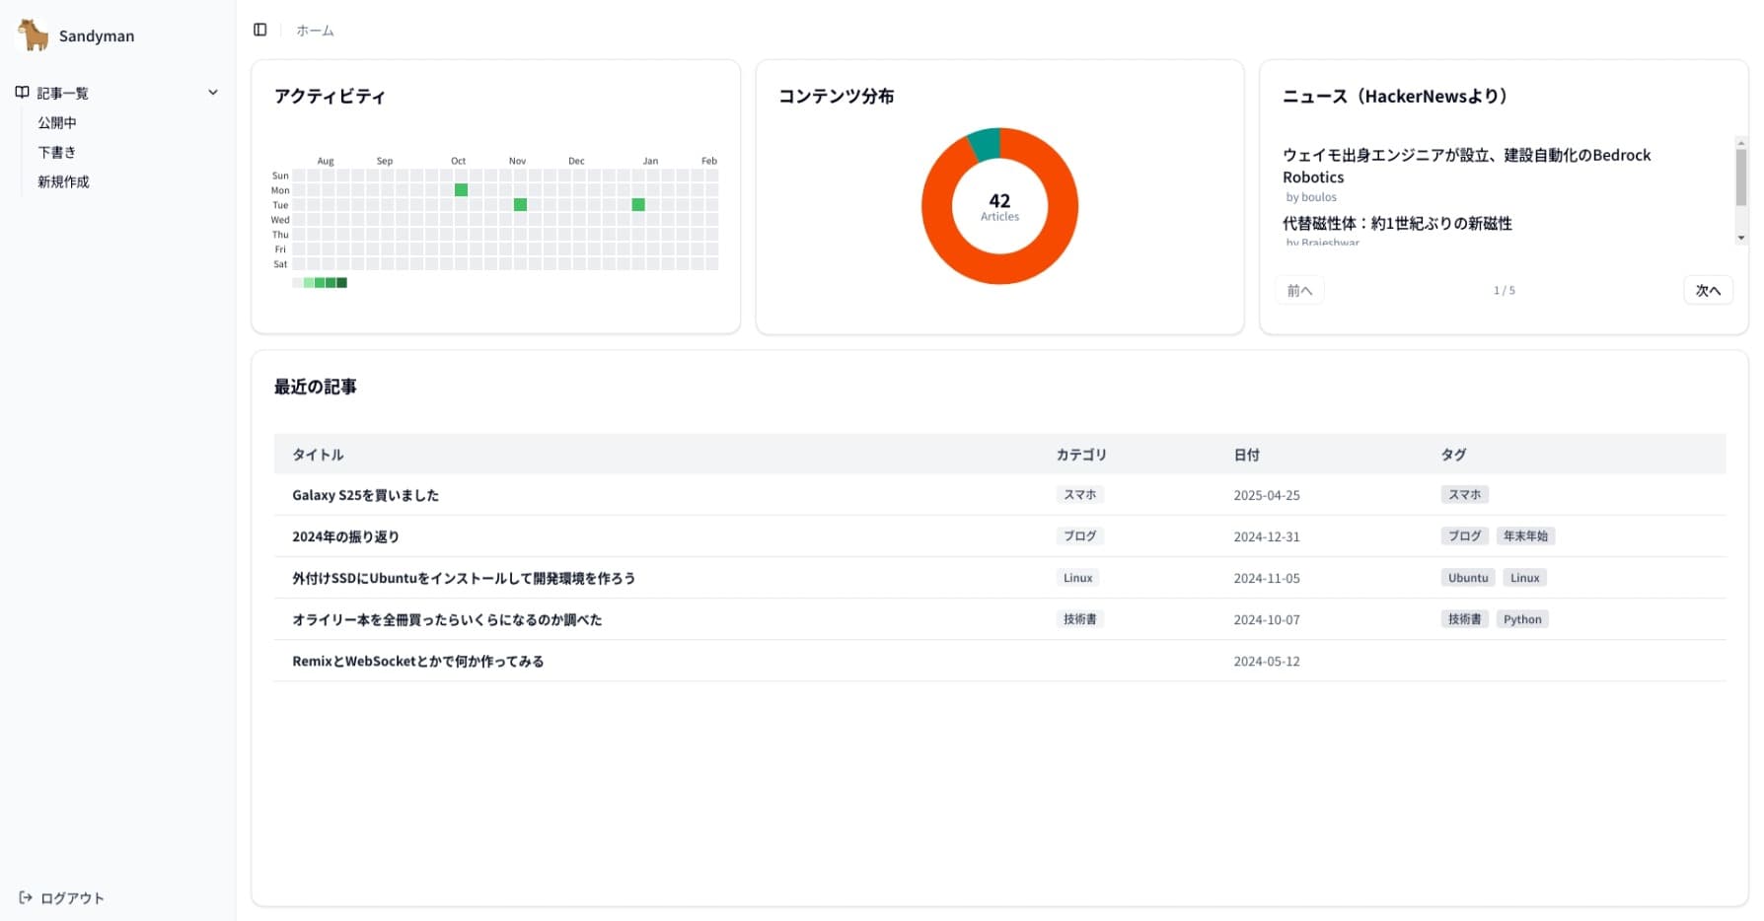Open 公開中 in the sidebar
The image size is (1764, 921).
click(x=57, y=122)
